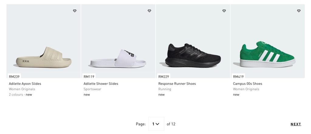Click the 2 colours label
Viewport: 311px width, 134px height.
(x=16, y=94)
